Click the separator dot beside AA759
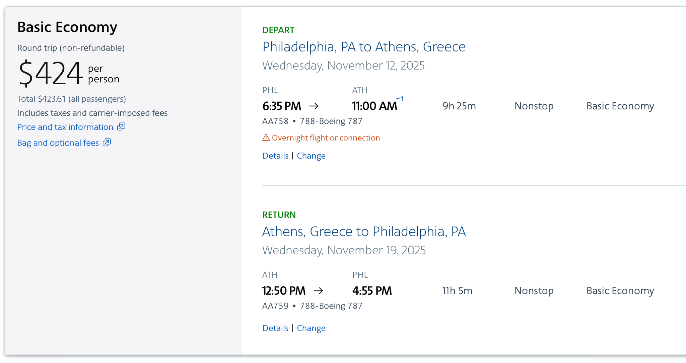Screen dimensions: 686x363 (x=294, y=305)
